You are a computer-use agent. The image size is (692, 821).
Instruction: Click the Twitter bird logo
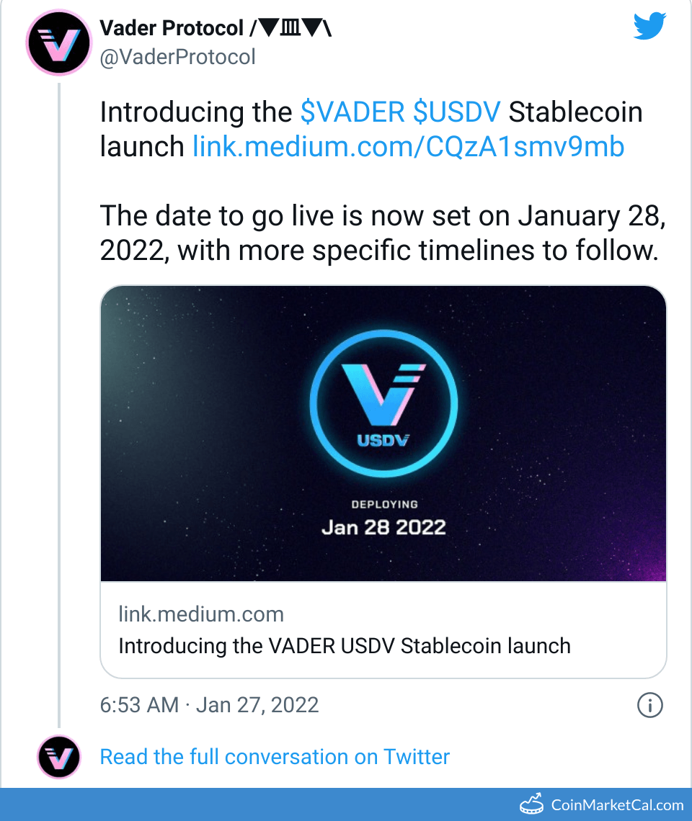click(x=651, y=27)
